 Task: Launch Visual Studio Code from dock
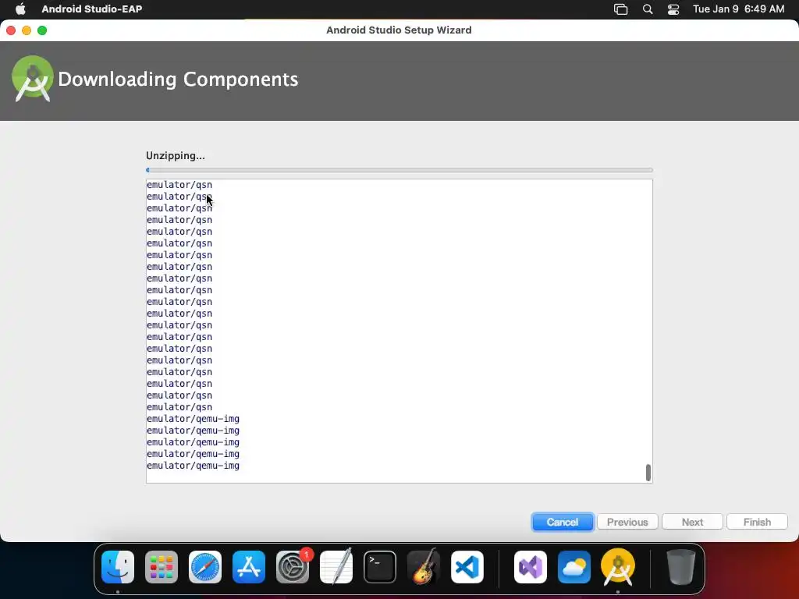coord(467,567)
